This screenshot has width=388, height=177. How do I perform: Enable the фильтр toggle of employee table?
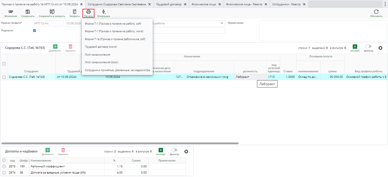(x=368, y=47)
